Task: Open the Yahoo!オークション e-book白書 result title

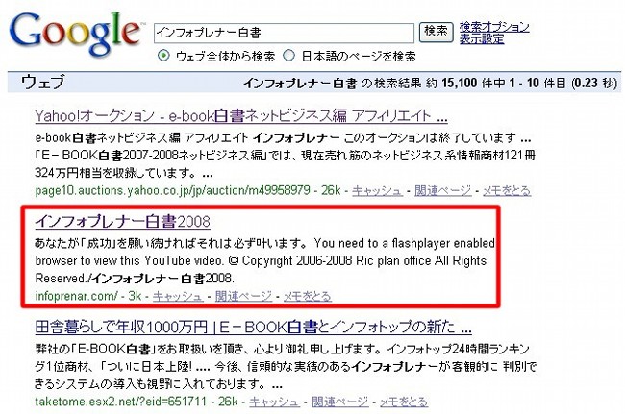Action: (241, 116)
